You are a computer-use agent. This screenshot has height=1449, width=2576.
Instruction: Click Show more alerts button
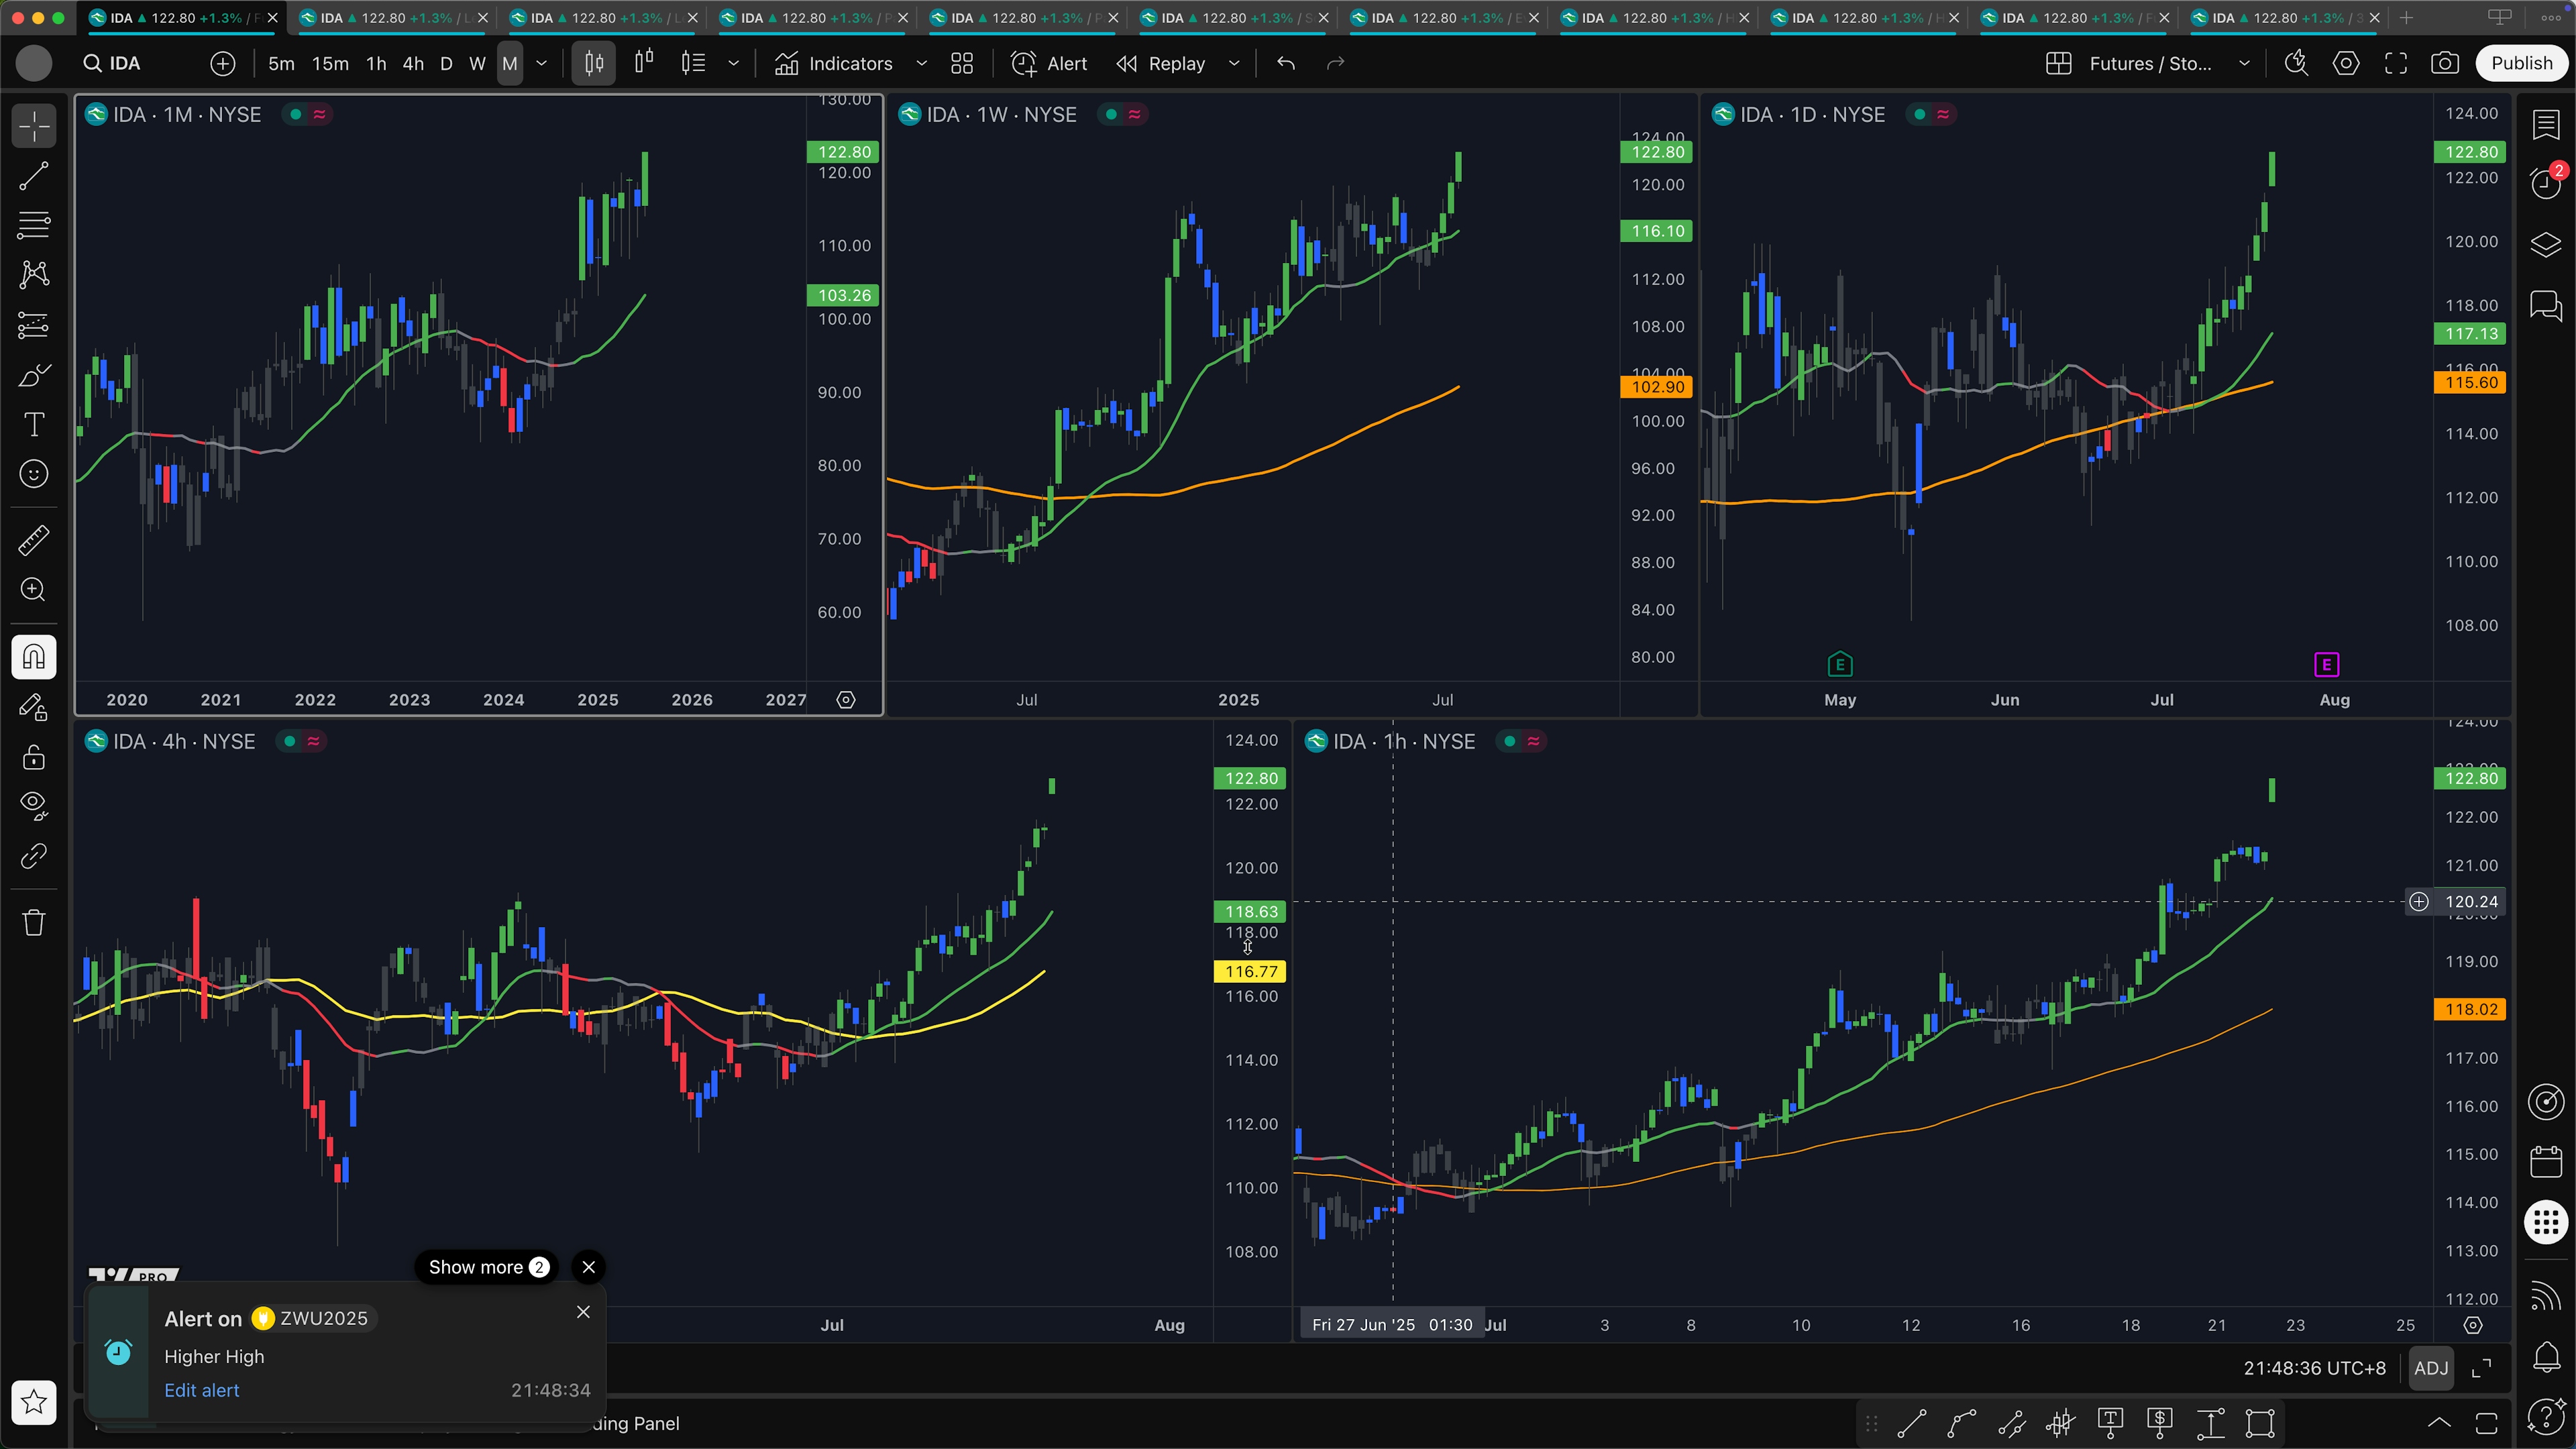(x=488, y=1267)
